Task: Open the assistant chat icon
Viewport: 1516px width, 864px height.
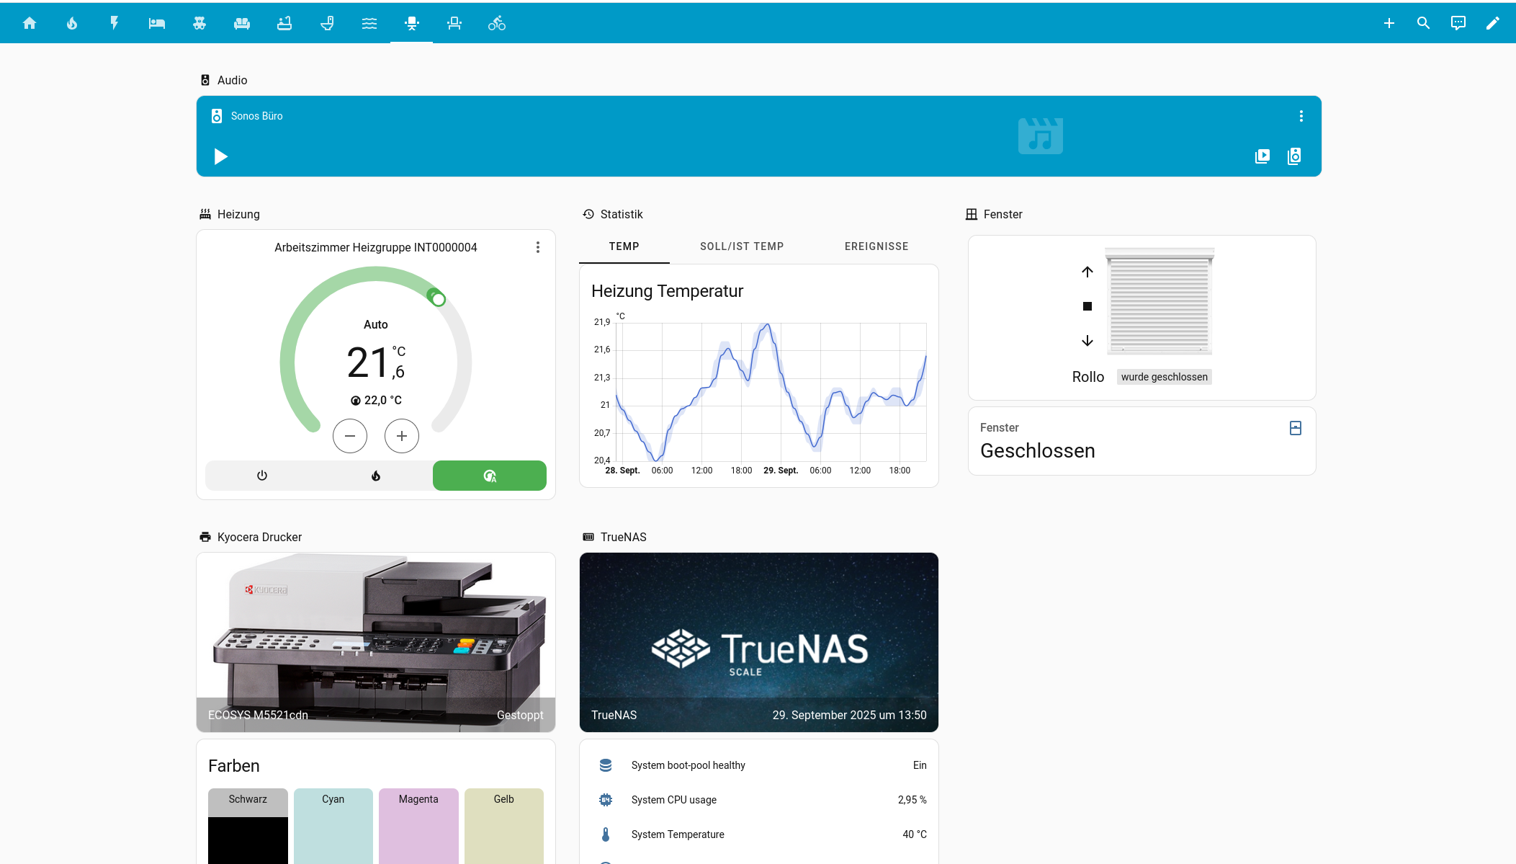Action: point(1458,23)
